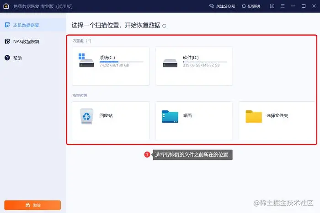Click the 指定位置 section label
320x213 pixels.
(80, 95)
